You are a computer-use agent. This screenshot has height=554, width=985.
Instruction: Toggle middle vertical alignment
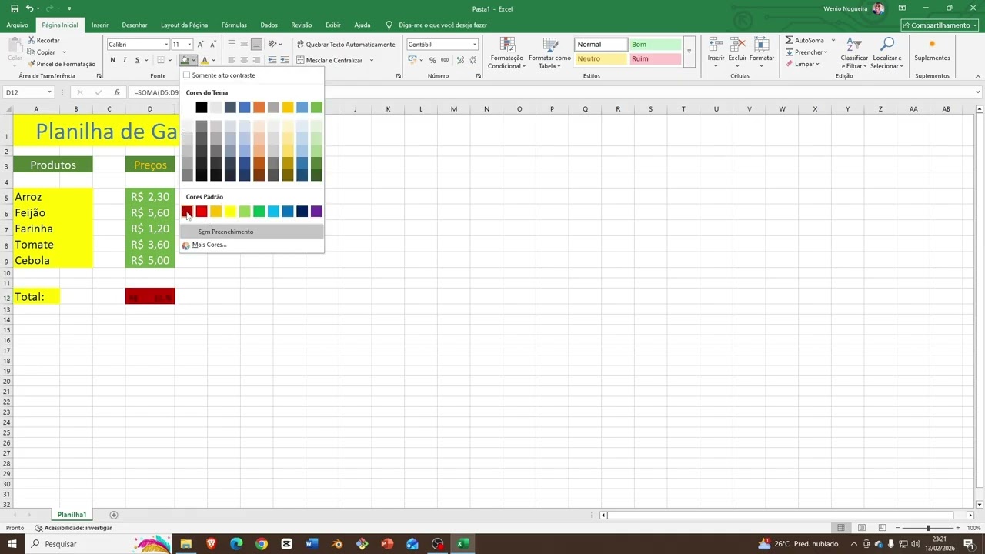click(244, 45)
